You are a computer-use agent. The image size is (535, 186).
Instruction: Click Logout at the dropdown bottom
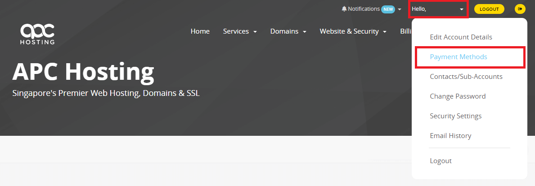click(441, 161)
